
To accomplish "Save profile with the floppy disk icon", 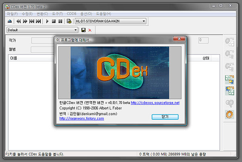I will (83, 30).
